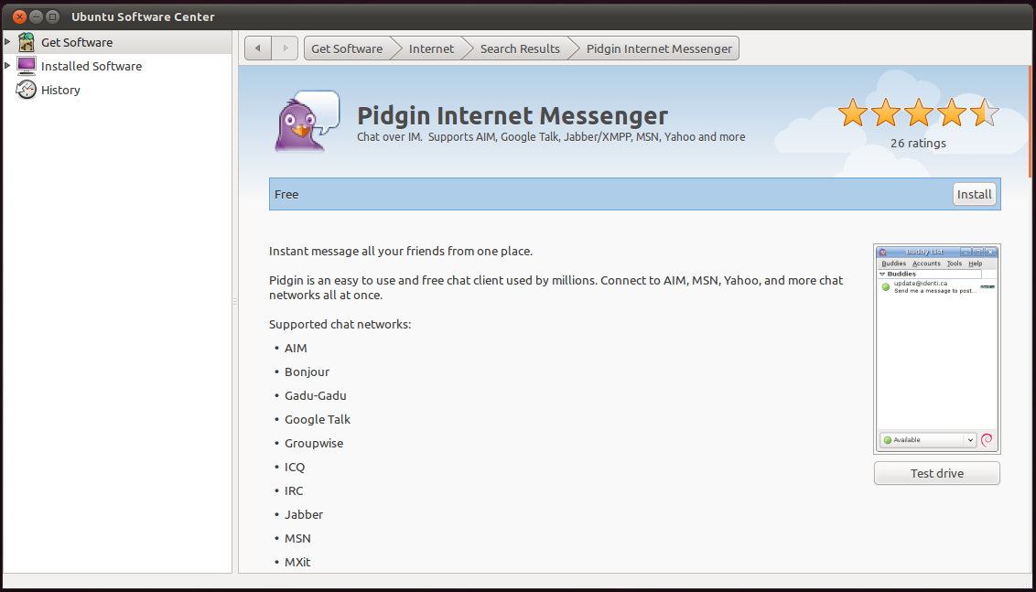The width and height of the screenshot is (1036, 592).
Task: Click the Groupwise list entry
Action: click(x=314, y=444)
